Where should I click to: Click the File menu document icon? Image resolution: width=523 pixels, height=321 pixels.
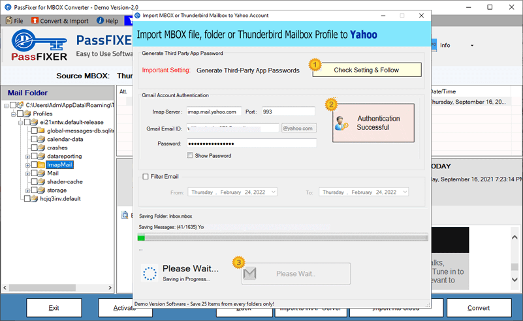click(9, 20)
